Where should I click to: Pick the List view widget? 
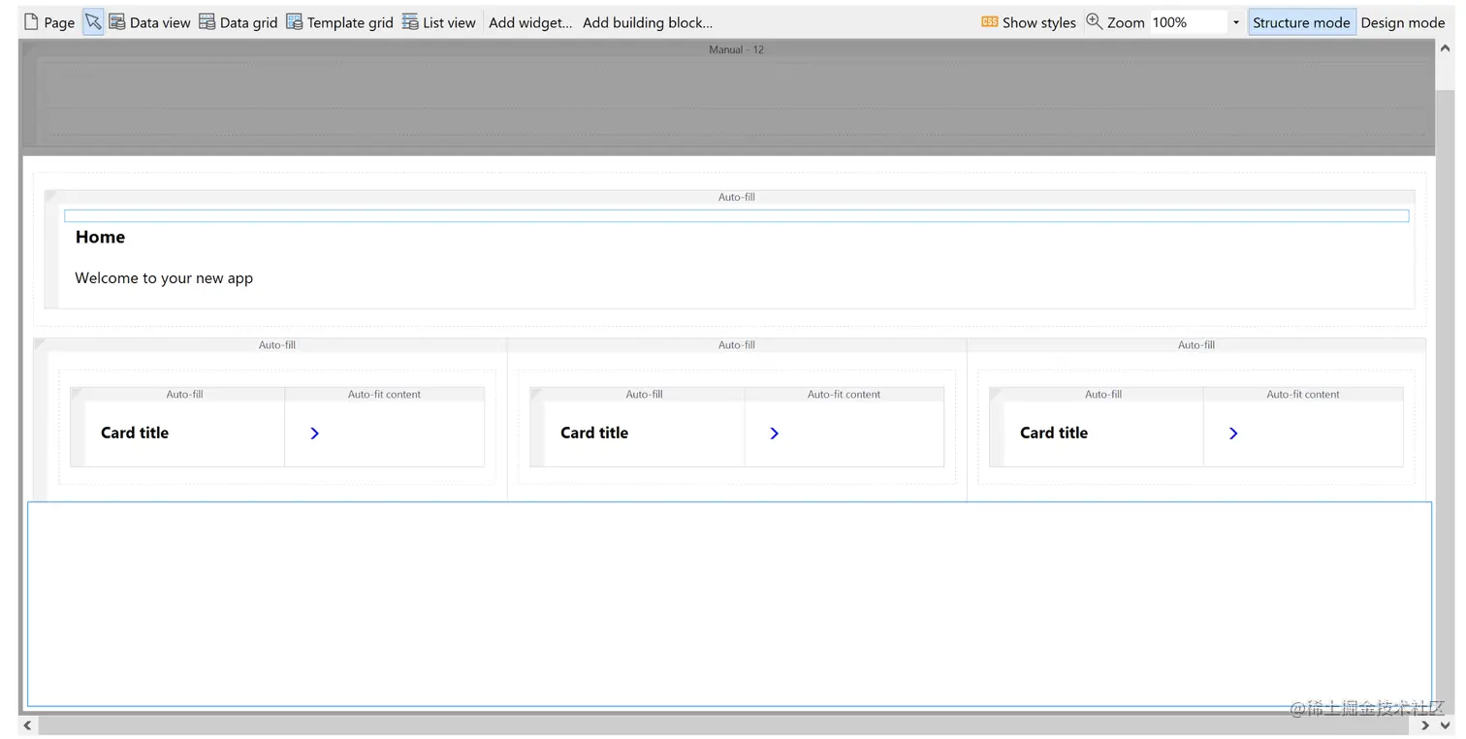click(x=438, y=22)
